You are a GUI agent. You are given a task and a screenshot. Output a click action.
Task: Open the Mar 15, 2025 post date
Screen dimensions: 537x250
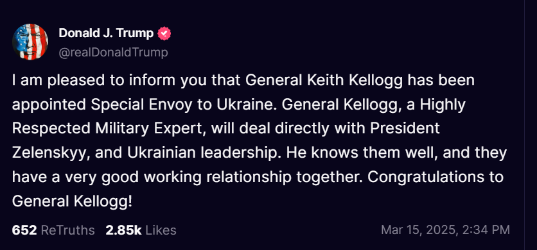click(x=419, y=229)
